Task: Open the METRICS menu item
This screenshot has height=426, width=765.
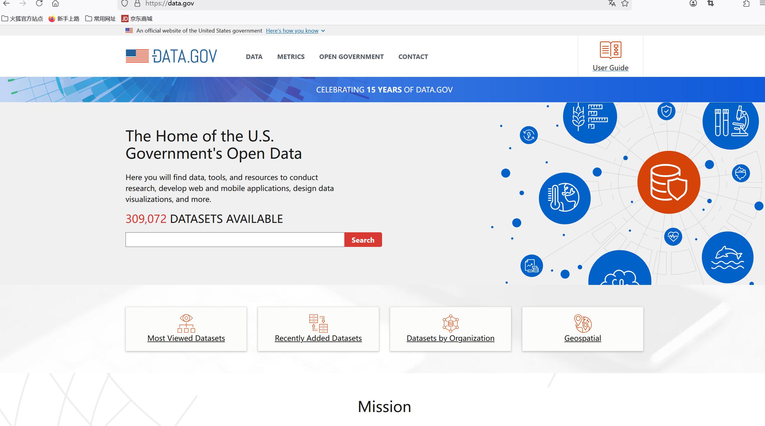Action: [x=291, y=57]
